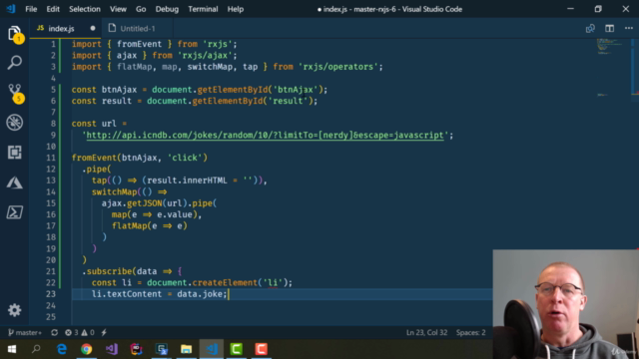Open the Search view in activity bar
The image size is (639, 359).
click(15, 63)
